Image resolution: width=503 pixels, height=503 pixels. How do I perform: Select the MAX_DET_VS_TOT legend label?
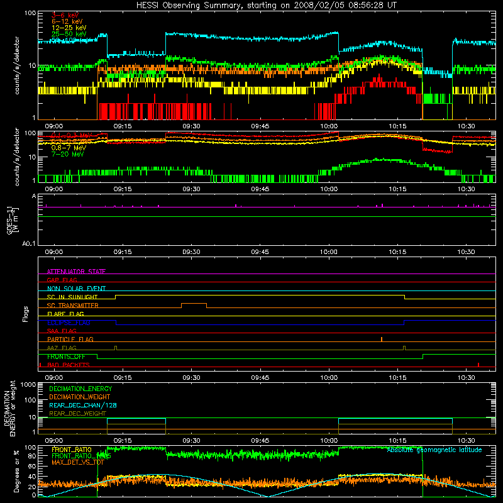(78, 462)
